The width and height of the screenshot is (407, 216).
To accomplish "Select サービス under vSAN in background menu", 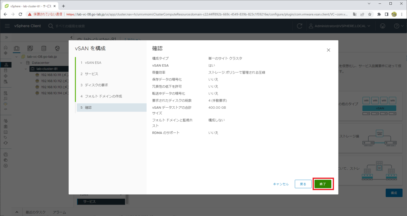I will tap(102, 201).
